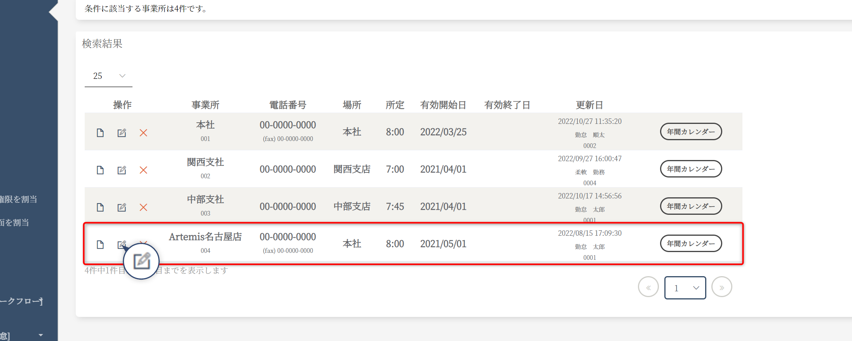Click document icon for Artemis名古屋店 row
Screen dimensions: 852x341
click(x=100, y=245)
